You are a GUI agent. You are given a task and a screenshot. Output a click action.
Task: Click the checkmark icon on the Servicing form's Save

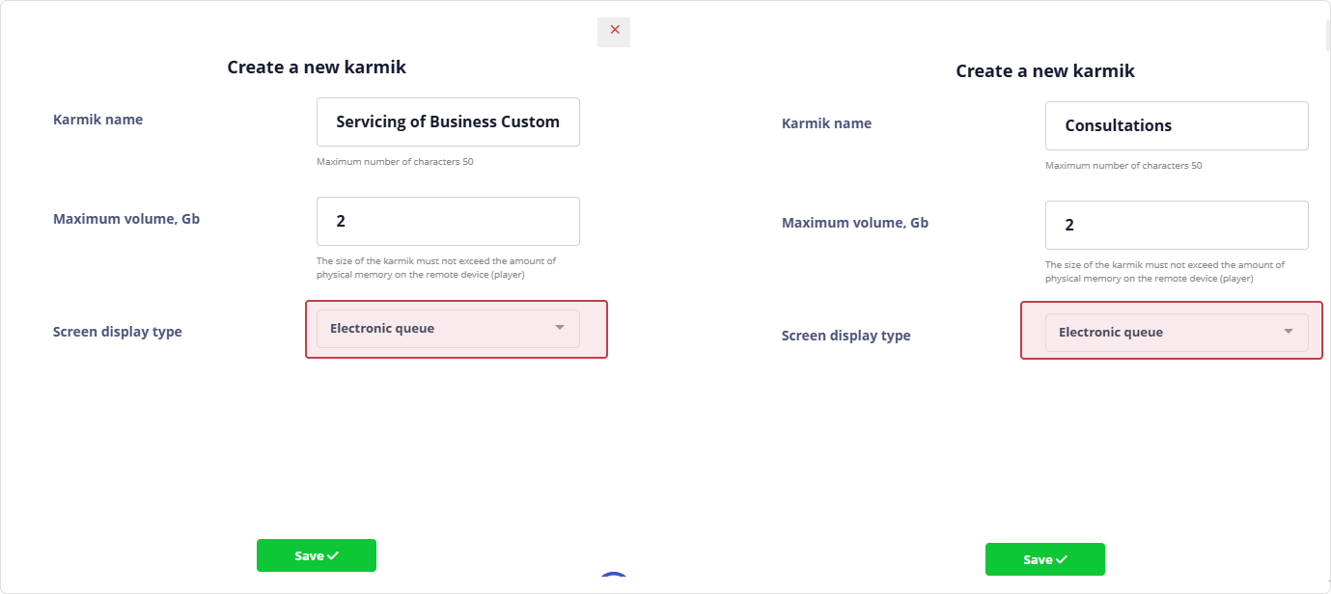click(x=333, y=555)
